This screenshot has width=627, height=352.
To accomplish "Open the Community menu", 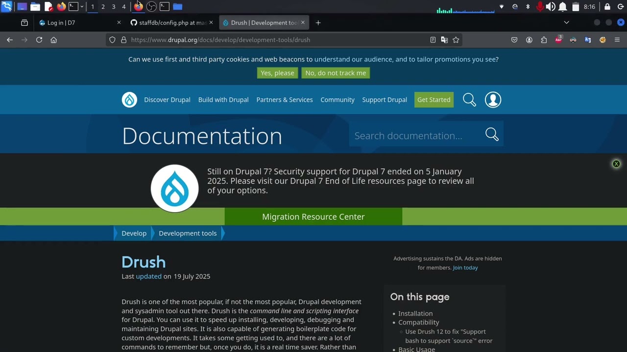I will [338, 100].
